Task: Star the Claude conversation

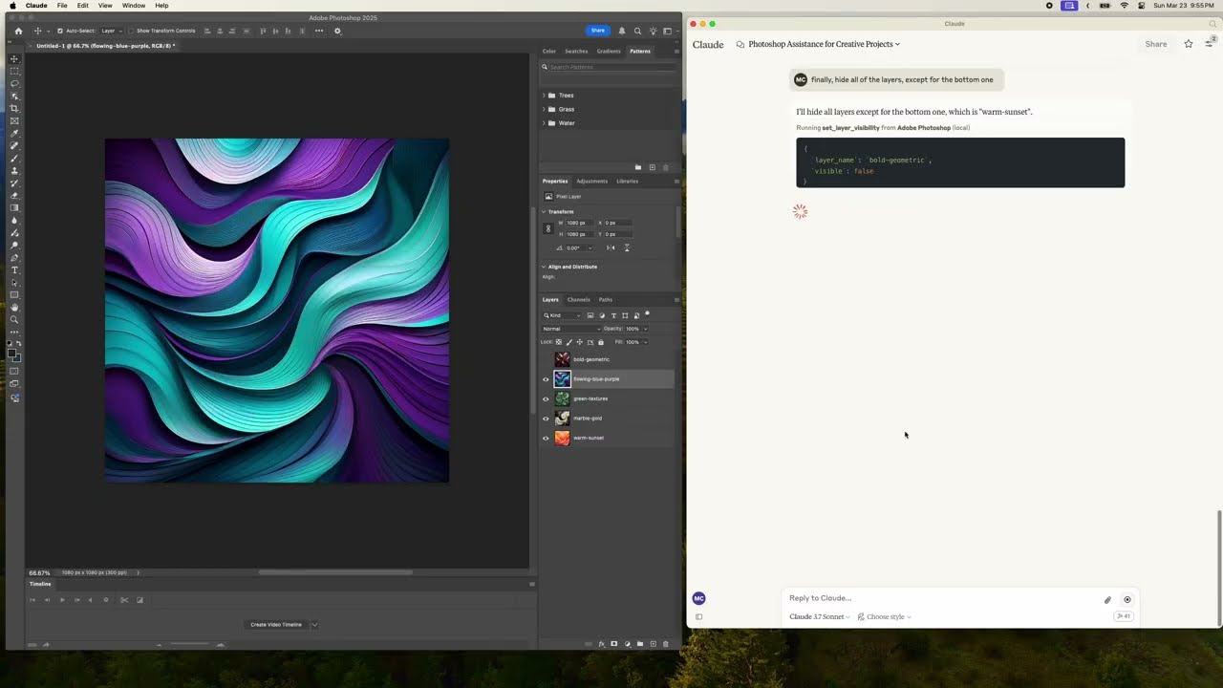Action: coord(1189,44)
